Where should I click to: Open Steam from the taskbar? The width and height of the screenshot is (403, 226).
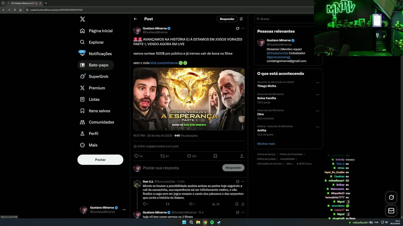[219, 222]
